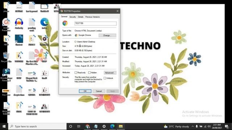The height and width of the screenshot is (130, 232).
Task: Click the location path C:\Users\Admin\Desktop
Action: point(85,42)
